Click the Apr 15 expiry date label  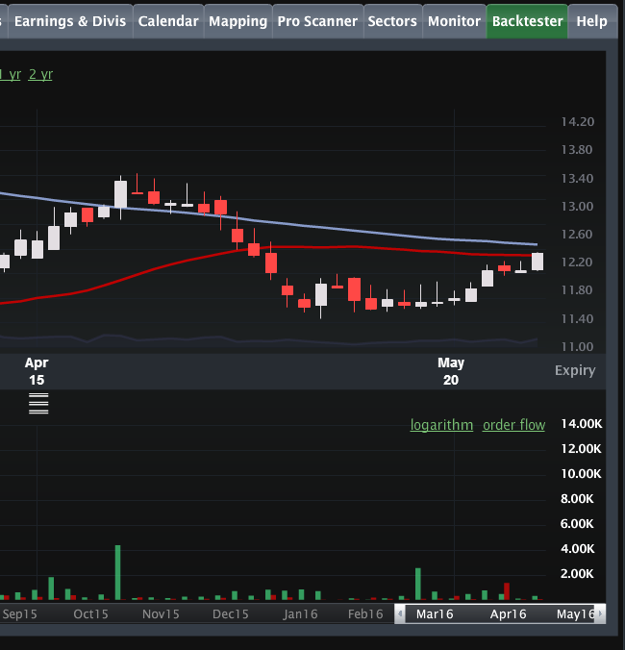pos(37,371)
